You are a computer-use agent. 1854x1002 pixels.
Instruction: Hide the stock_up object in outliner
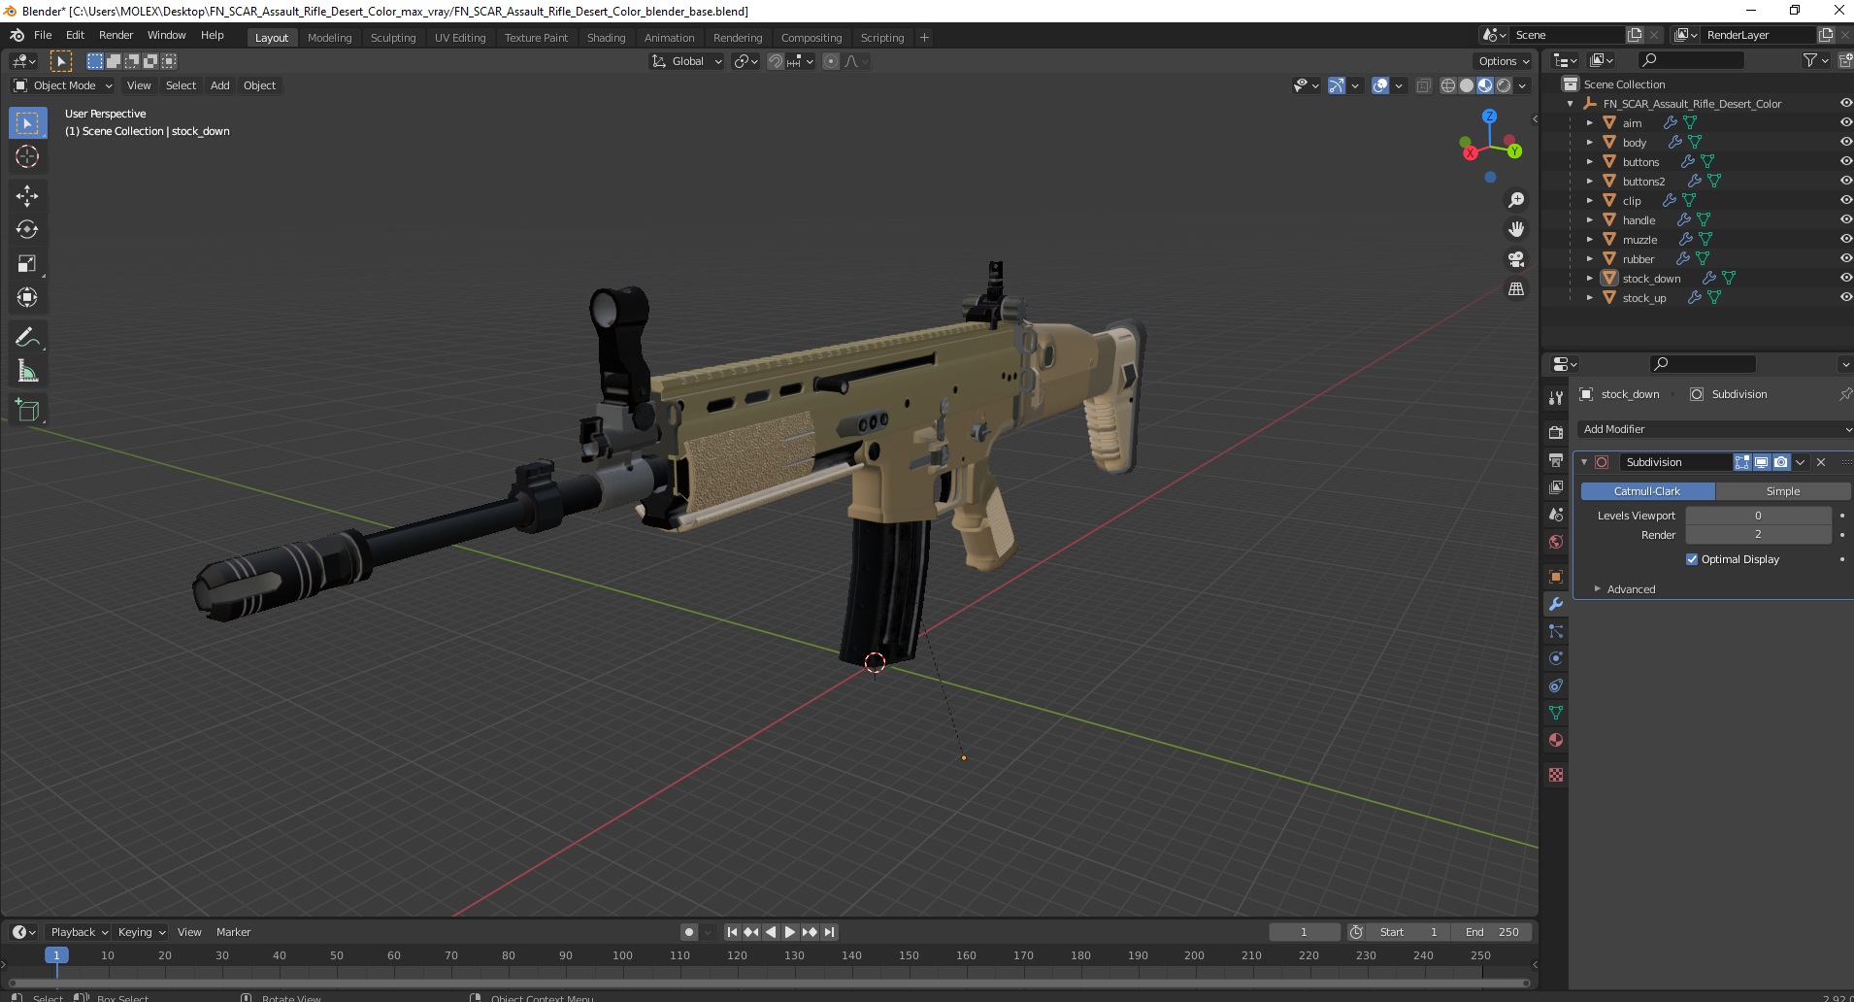pyautogui.click(x=1845, y=297)
